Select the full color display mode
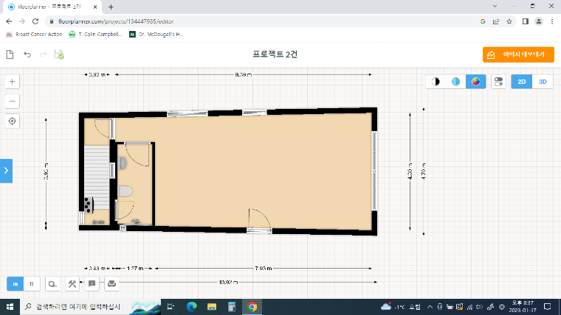Image resolution: width=561 pixels, height=315 pixels. (x=476, y=82)
